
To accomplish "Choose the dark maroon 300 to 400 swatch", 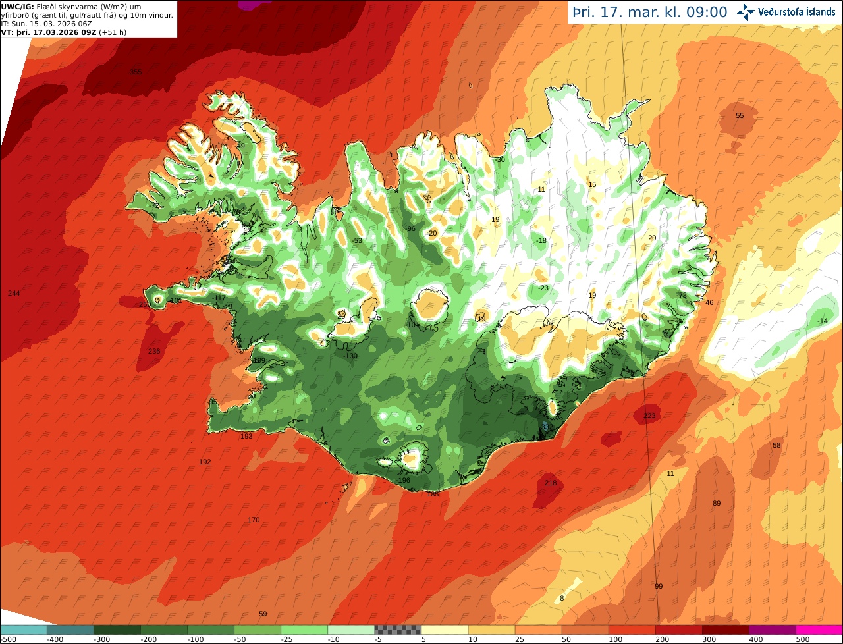I will pos(725,630).
